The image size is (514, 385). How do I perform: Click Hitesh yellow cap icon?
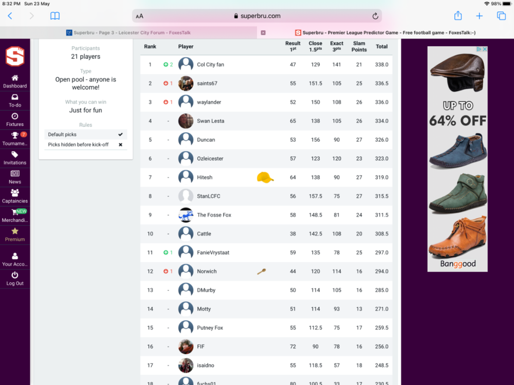click(x=265, y=177)
